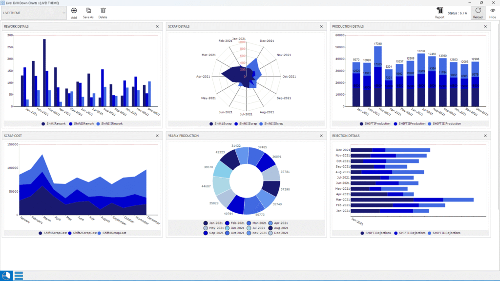Viewport: 500px width, 281px height.
Task: Close the Scrap Details panel
Action: click(321, 26)
